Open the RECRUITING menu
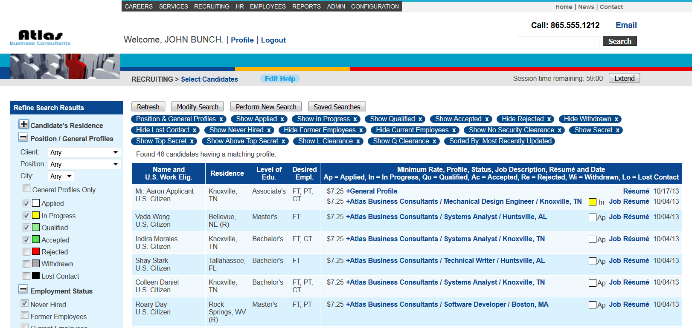 [x=212, y=6]
